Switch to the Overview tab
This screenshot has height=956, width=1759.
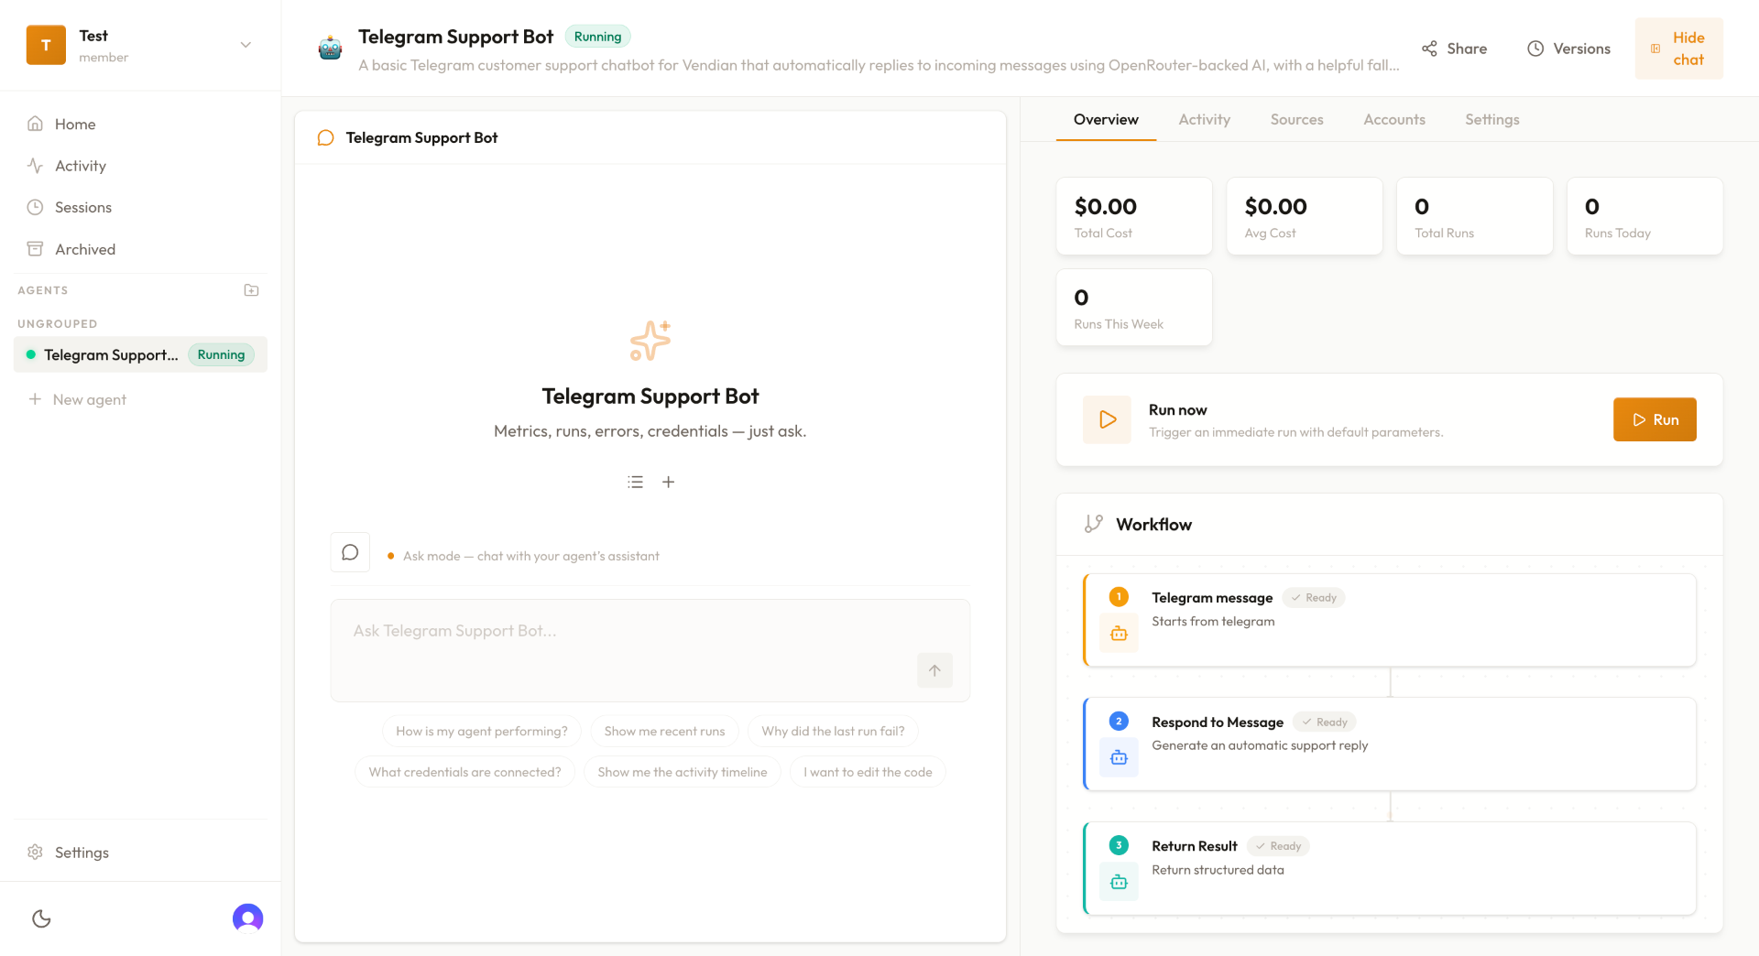coord(1106,120)
